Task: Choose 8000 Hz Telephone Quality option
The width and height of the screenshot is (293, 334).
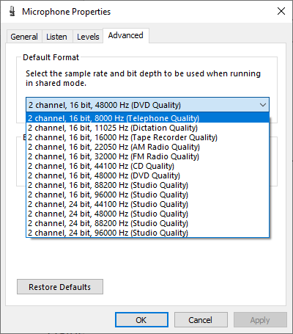Action: [147, 118]
